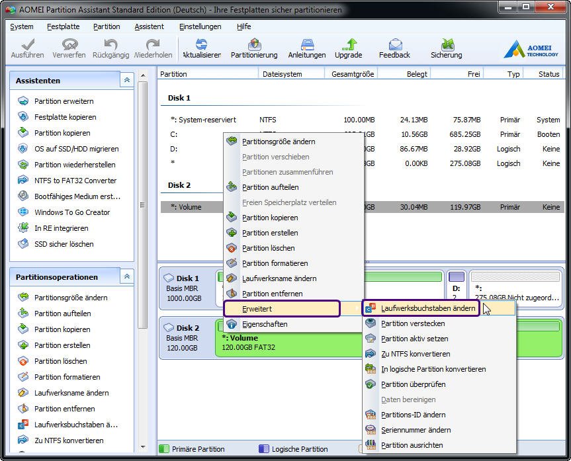Click the Bootfähiges Medium erstellen icon
This screenshot has height=461, width=571.
23,196
